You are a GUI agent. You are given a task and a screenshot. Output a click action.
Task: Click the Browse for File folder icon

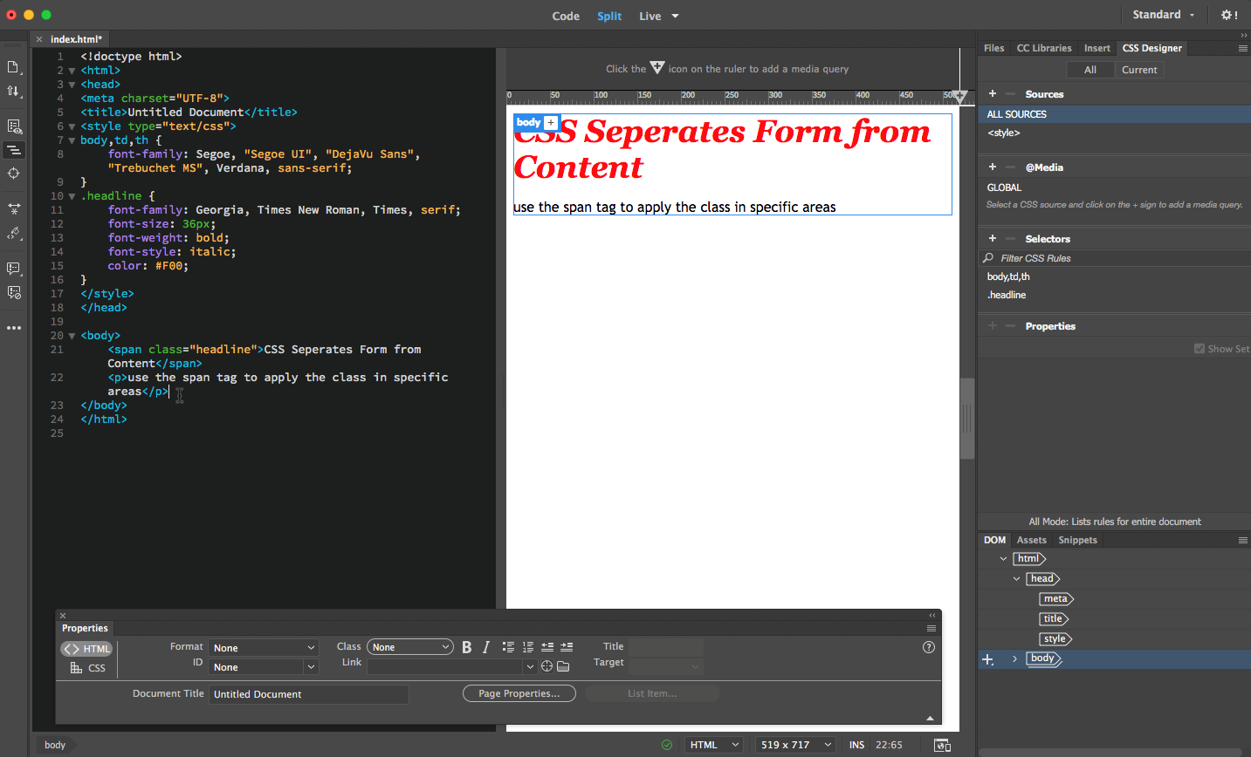563,666
